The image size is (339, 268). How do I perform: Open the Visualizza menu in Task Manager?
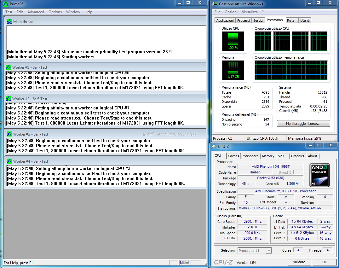(250, 12)
